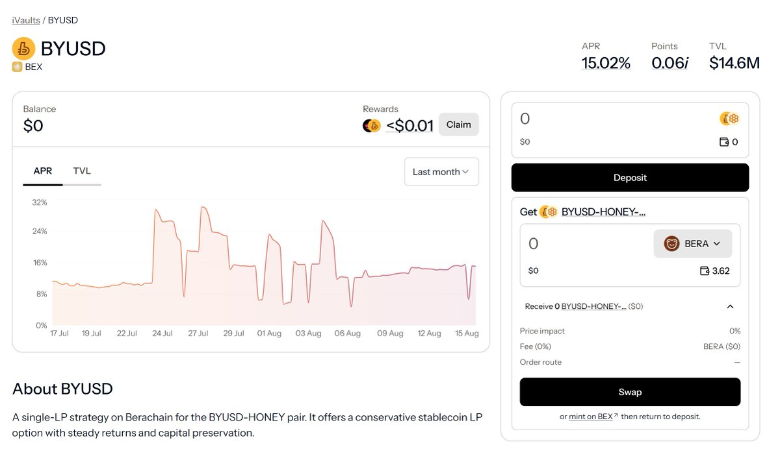Screen dimensions: 780x449
Task: Switch to the TVL chart tab
Action: [x=82, y=171]
